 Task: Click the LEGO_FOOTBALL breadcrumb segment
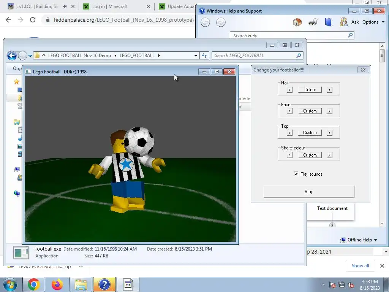[x=137, y=56]
